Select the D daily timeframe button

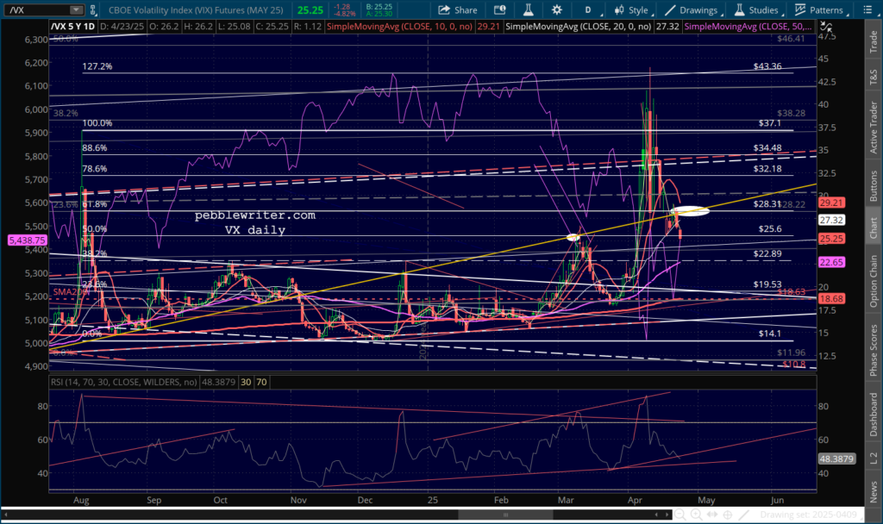coord(589,10)
